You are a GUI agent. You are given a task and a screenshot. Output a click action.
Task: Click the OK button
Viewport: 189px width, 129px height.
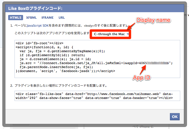[175, 117]
